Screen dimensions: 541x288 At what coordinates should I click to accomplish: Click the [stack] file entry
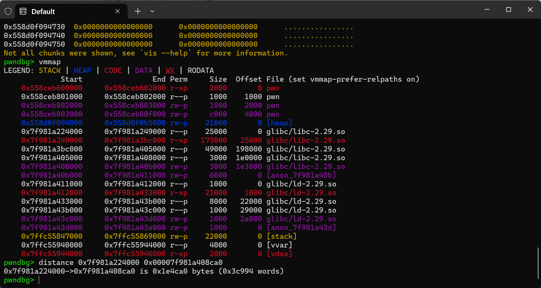(281, 236)
